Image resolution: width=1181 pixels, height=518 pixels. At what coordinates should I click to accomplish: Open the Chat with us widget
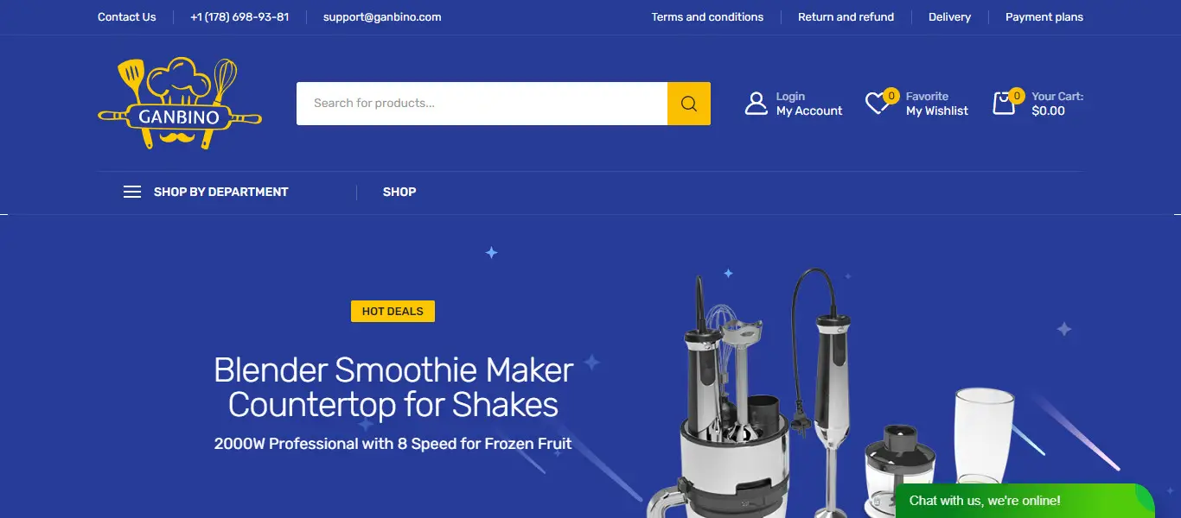click(1025, 501)
